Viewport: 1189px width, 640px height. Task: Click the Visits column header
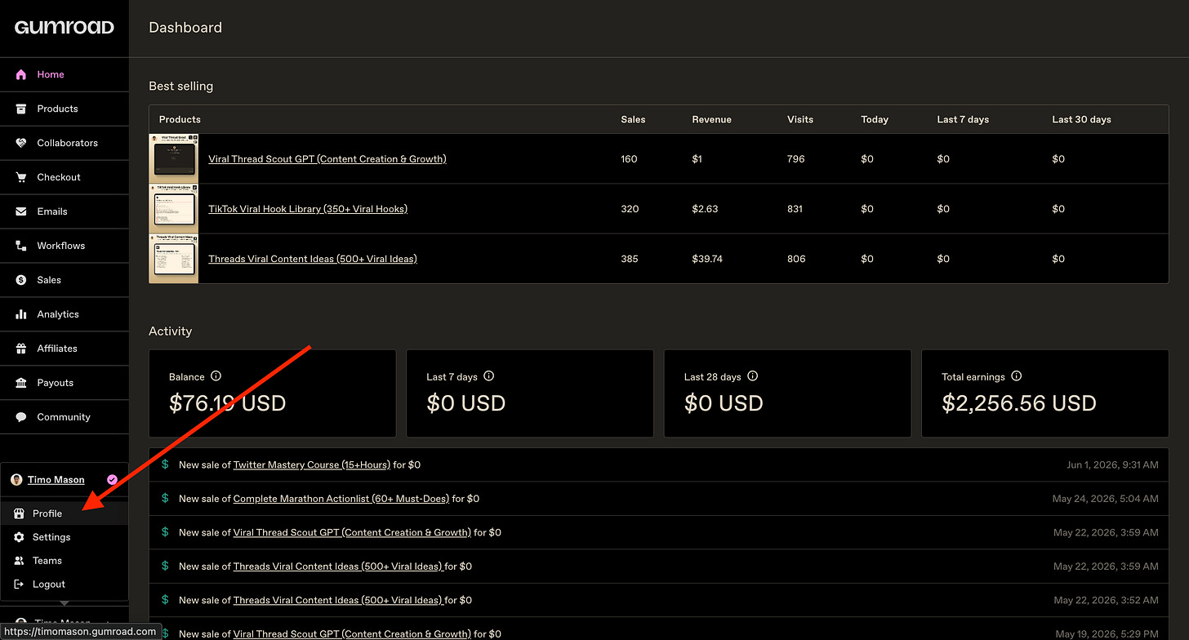(x=800, y=119)
